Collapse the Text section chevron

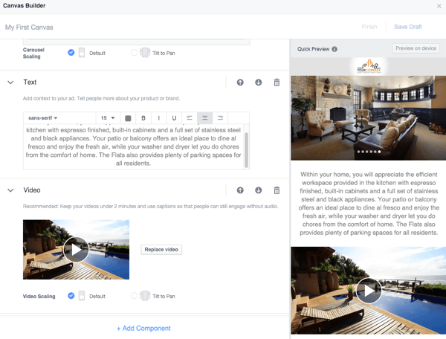click(10, 83)
